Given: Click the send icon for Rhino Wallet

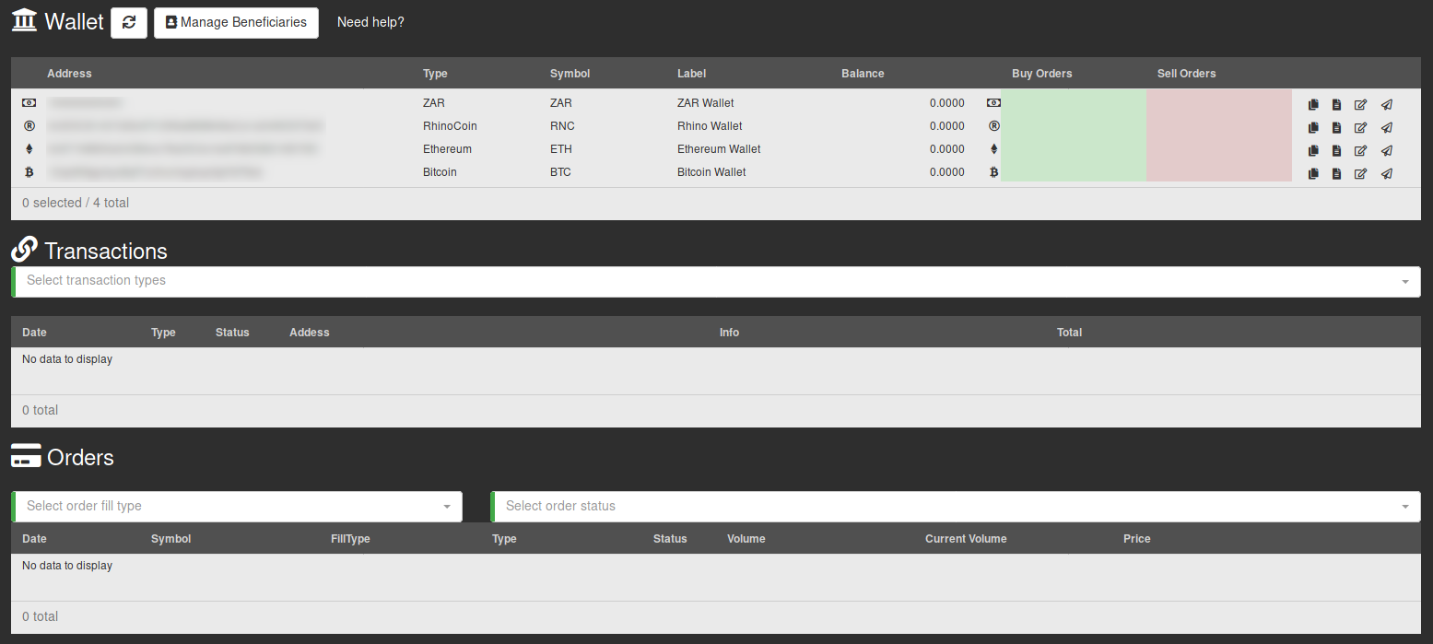Looking at the screenshot, I should pyautogui.click(x=1386, y=127).
